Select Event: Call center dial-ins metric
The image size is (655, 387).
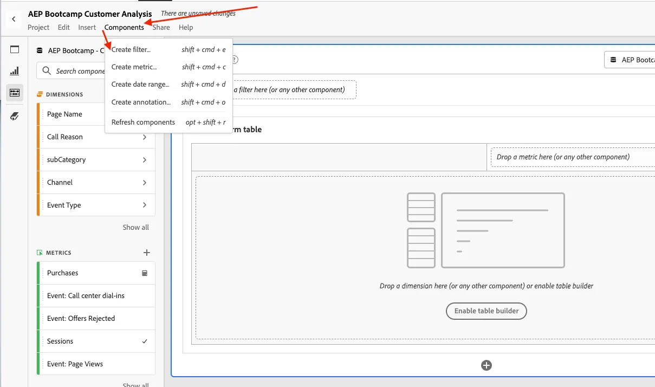coord(96,296)
